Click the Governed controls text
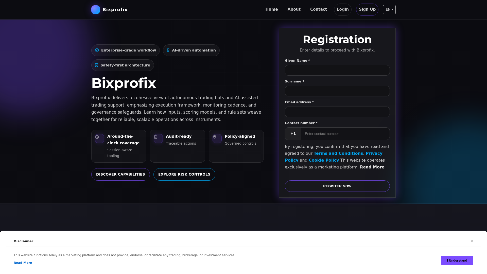487x274 pixels. pos(240,144)
